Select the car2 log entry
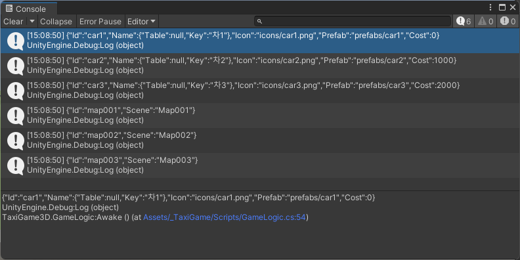 (x=260, y=66)
